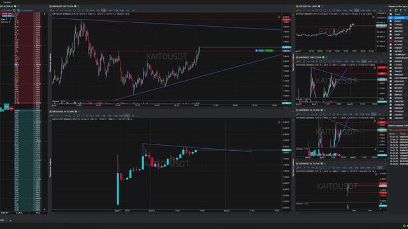This screenshot has width=408, height=229.
Task: Open the watchlist filter funnel icon
Action: click(401, 10)
